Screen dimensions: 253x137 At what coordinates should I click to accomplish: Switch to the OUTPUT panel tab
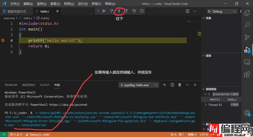click(x=45, y=85)
